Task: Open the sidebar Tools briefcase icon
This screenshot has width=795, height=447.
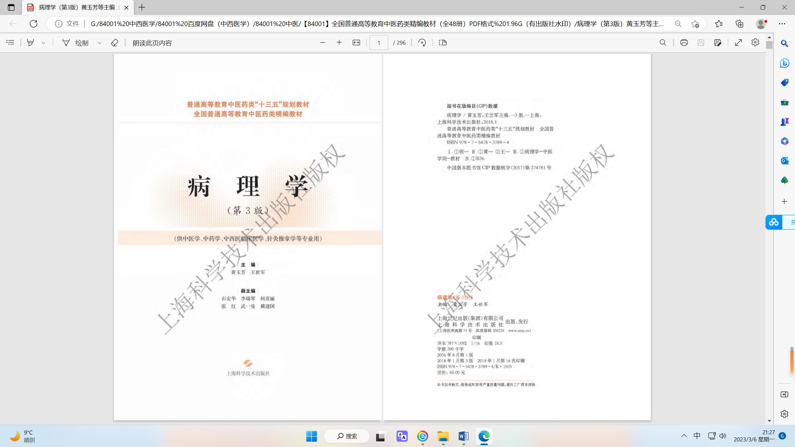Action: [x=784, y=102]
